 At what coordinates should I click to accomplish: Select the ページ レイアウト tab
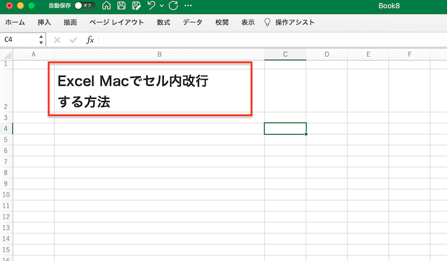117,22
